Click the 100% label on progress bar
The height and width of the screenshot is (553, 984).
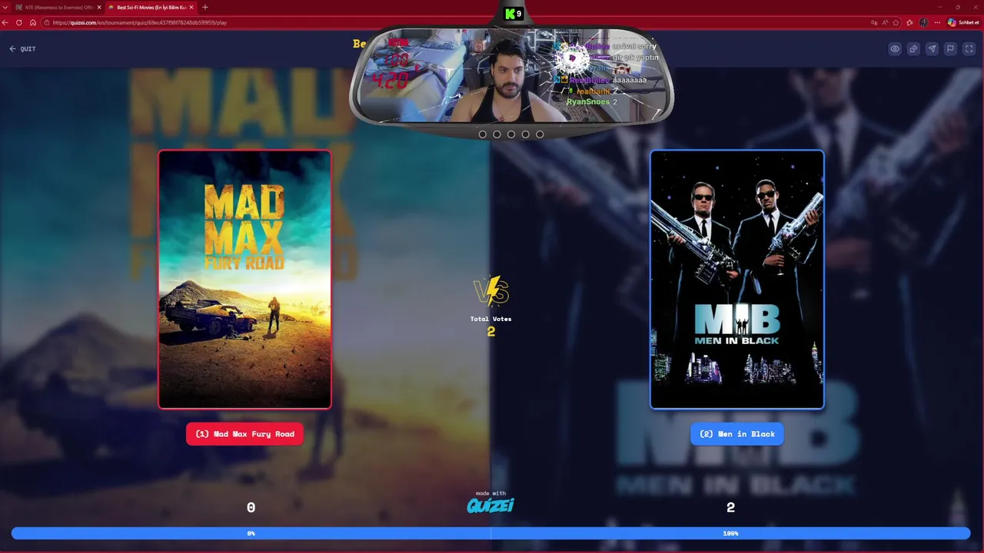pyautogui.click(x=730, y=533)
